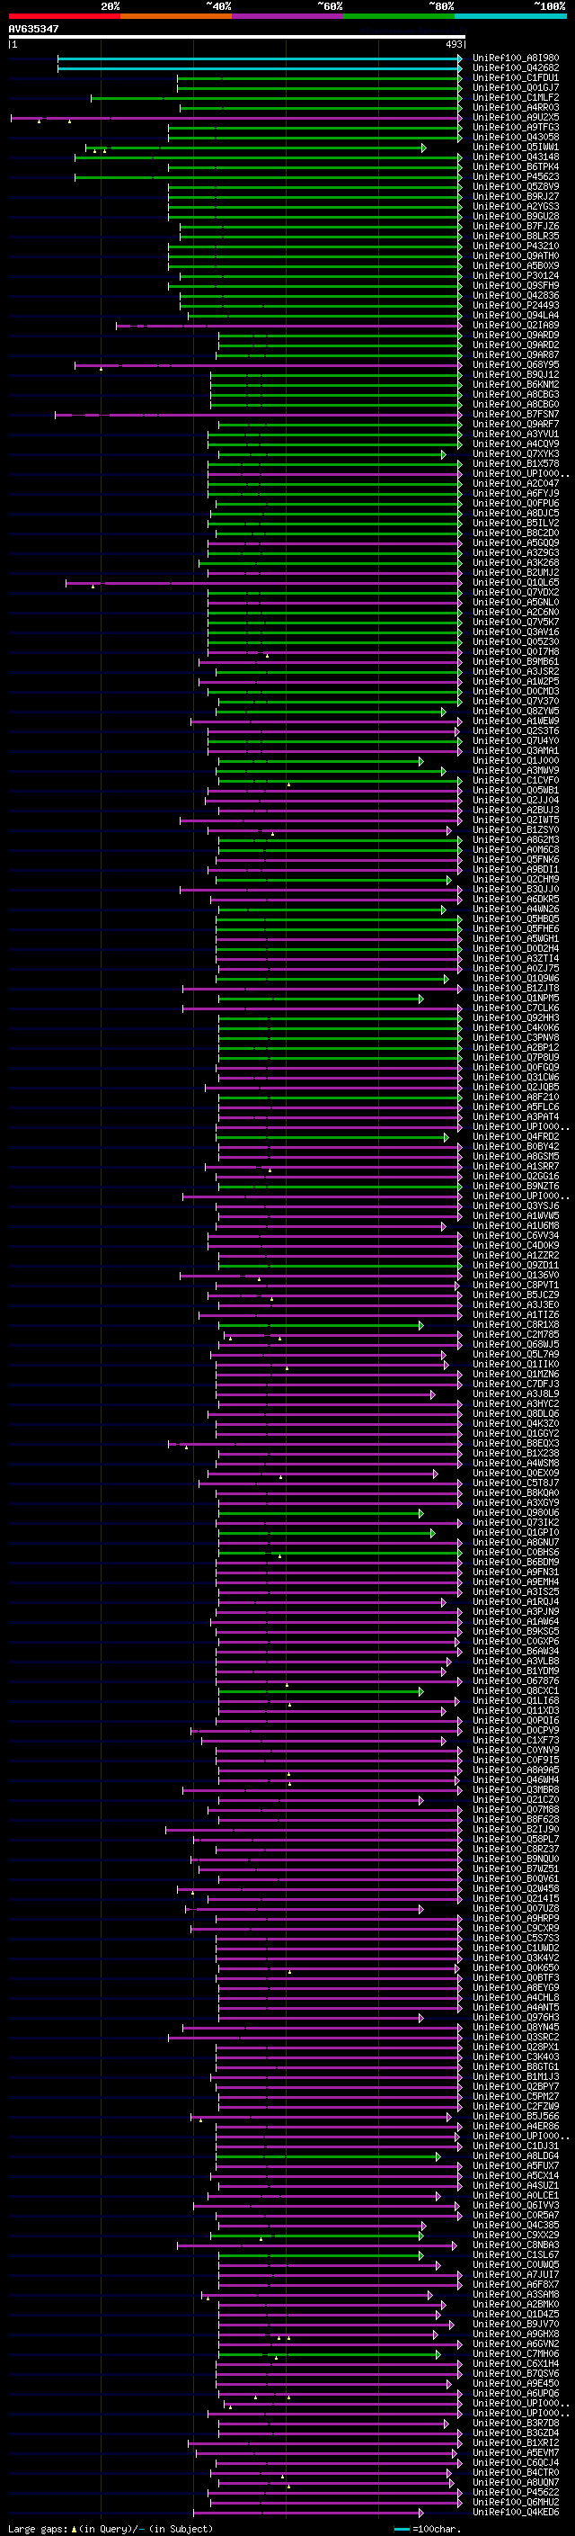Click the Large gaps legend text

111,2529
